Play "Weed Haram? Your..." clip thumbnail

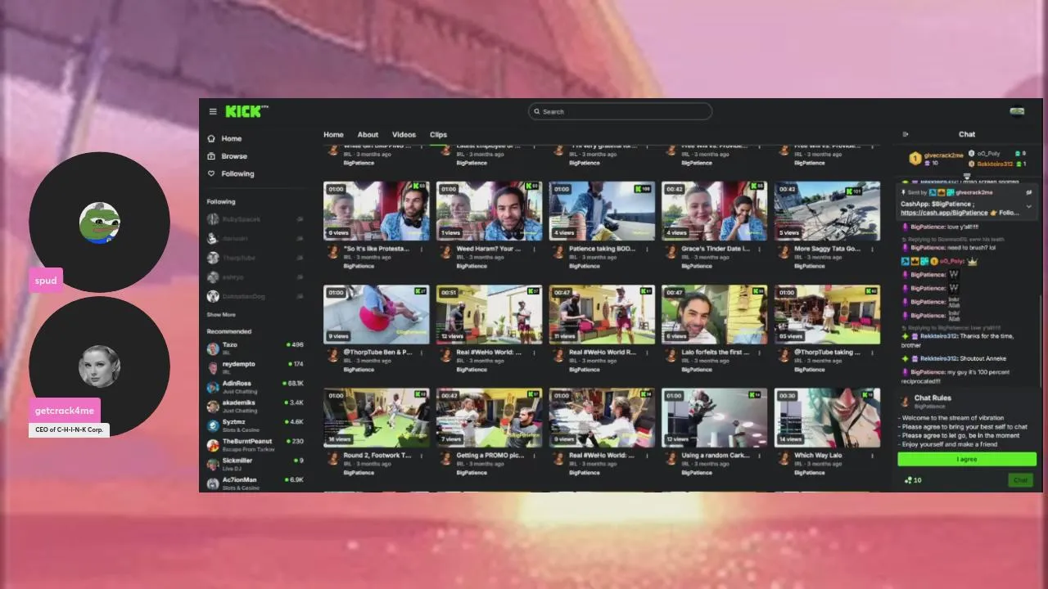490,211
